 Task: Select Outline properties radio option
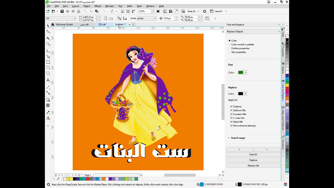tap(229, 48)
